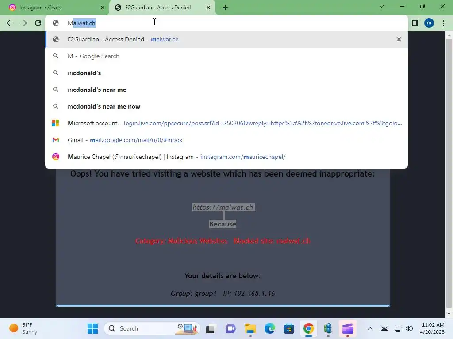Choose the Microsoft account suggestion
Viewport: 453px width, 339px height.
tap(226, 124)
